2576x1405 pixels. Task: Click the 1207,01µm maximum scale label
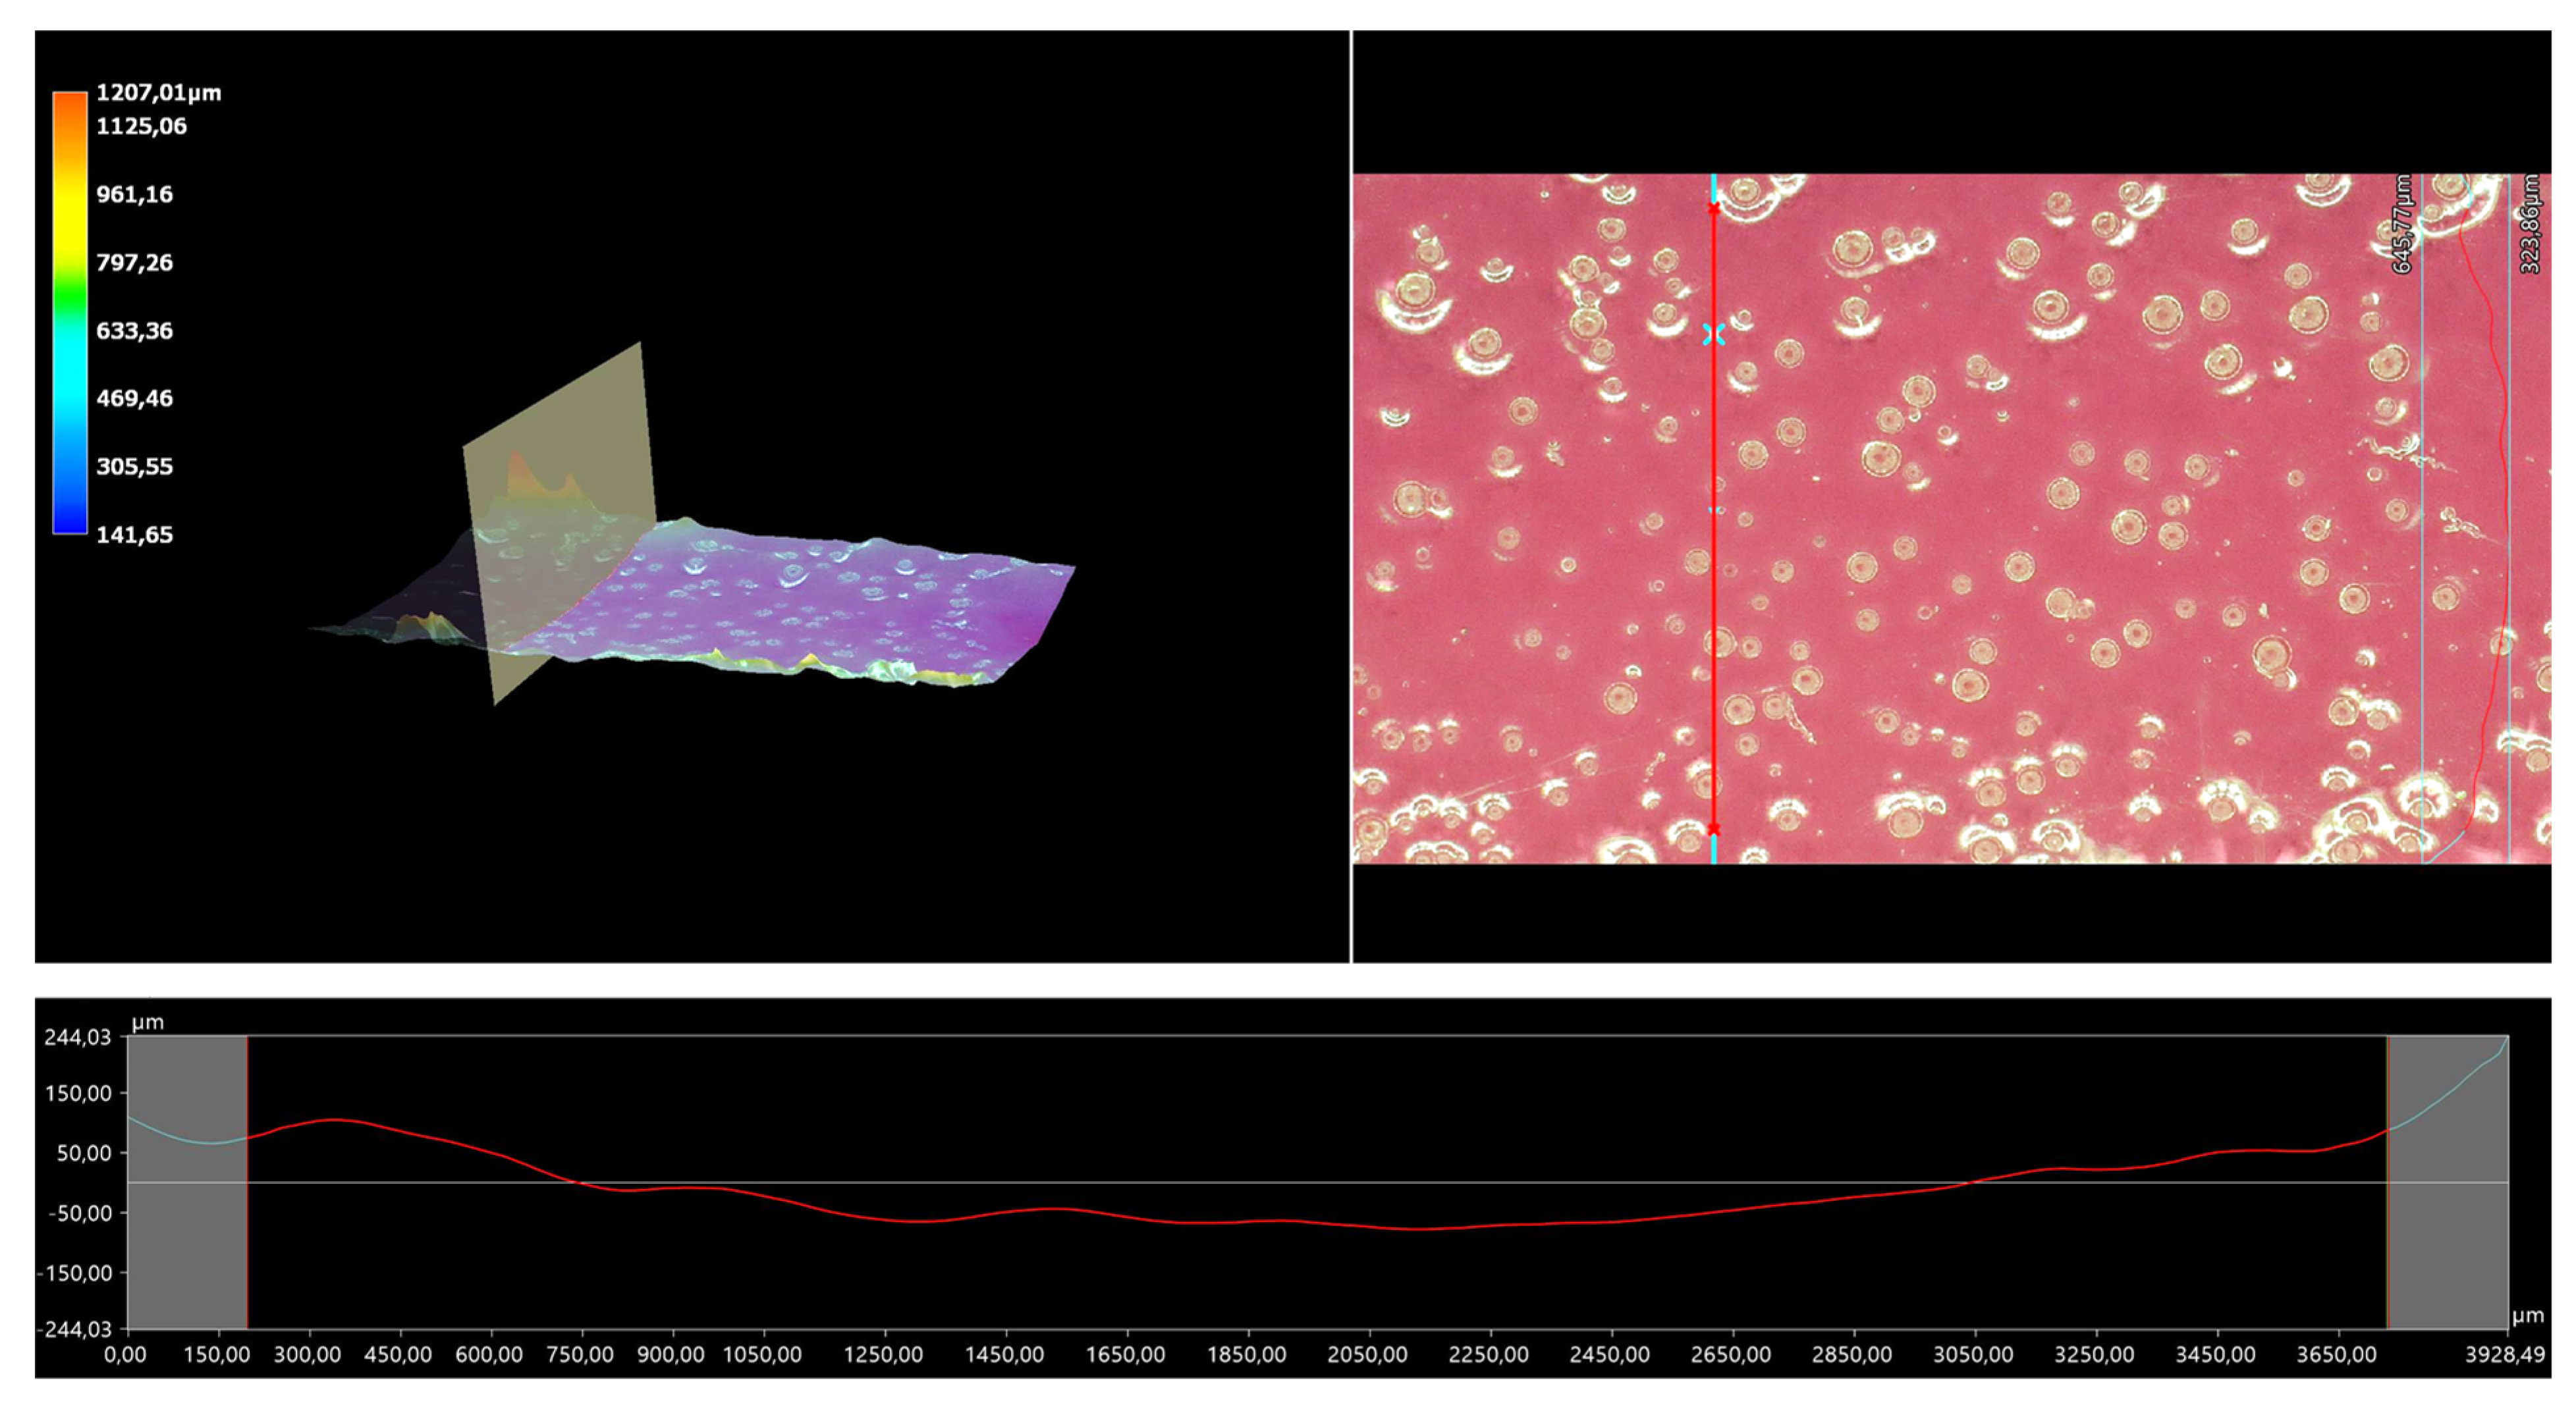158,93
